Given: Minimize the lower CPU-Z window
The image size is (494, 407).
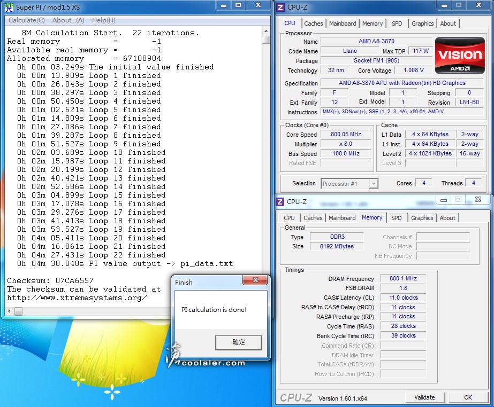Looking at the screenshot, I should pos(444,200).
